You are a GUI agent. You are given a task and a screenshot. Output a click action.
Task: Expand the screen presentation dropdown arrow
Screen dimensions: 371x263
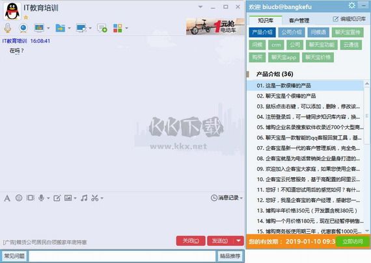(48, 28)
